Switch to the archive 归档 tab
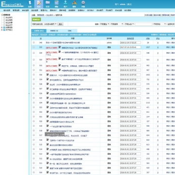This screenshot has height=175, width=175. click(x=70, y=31)
